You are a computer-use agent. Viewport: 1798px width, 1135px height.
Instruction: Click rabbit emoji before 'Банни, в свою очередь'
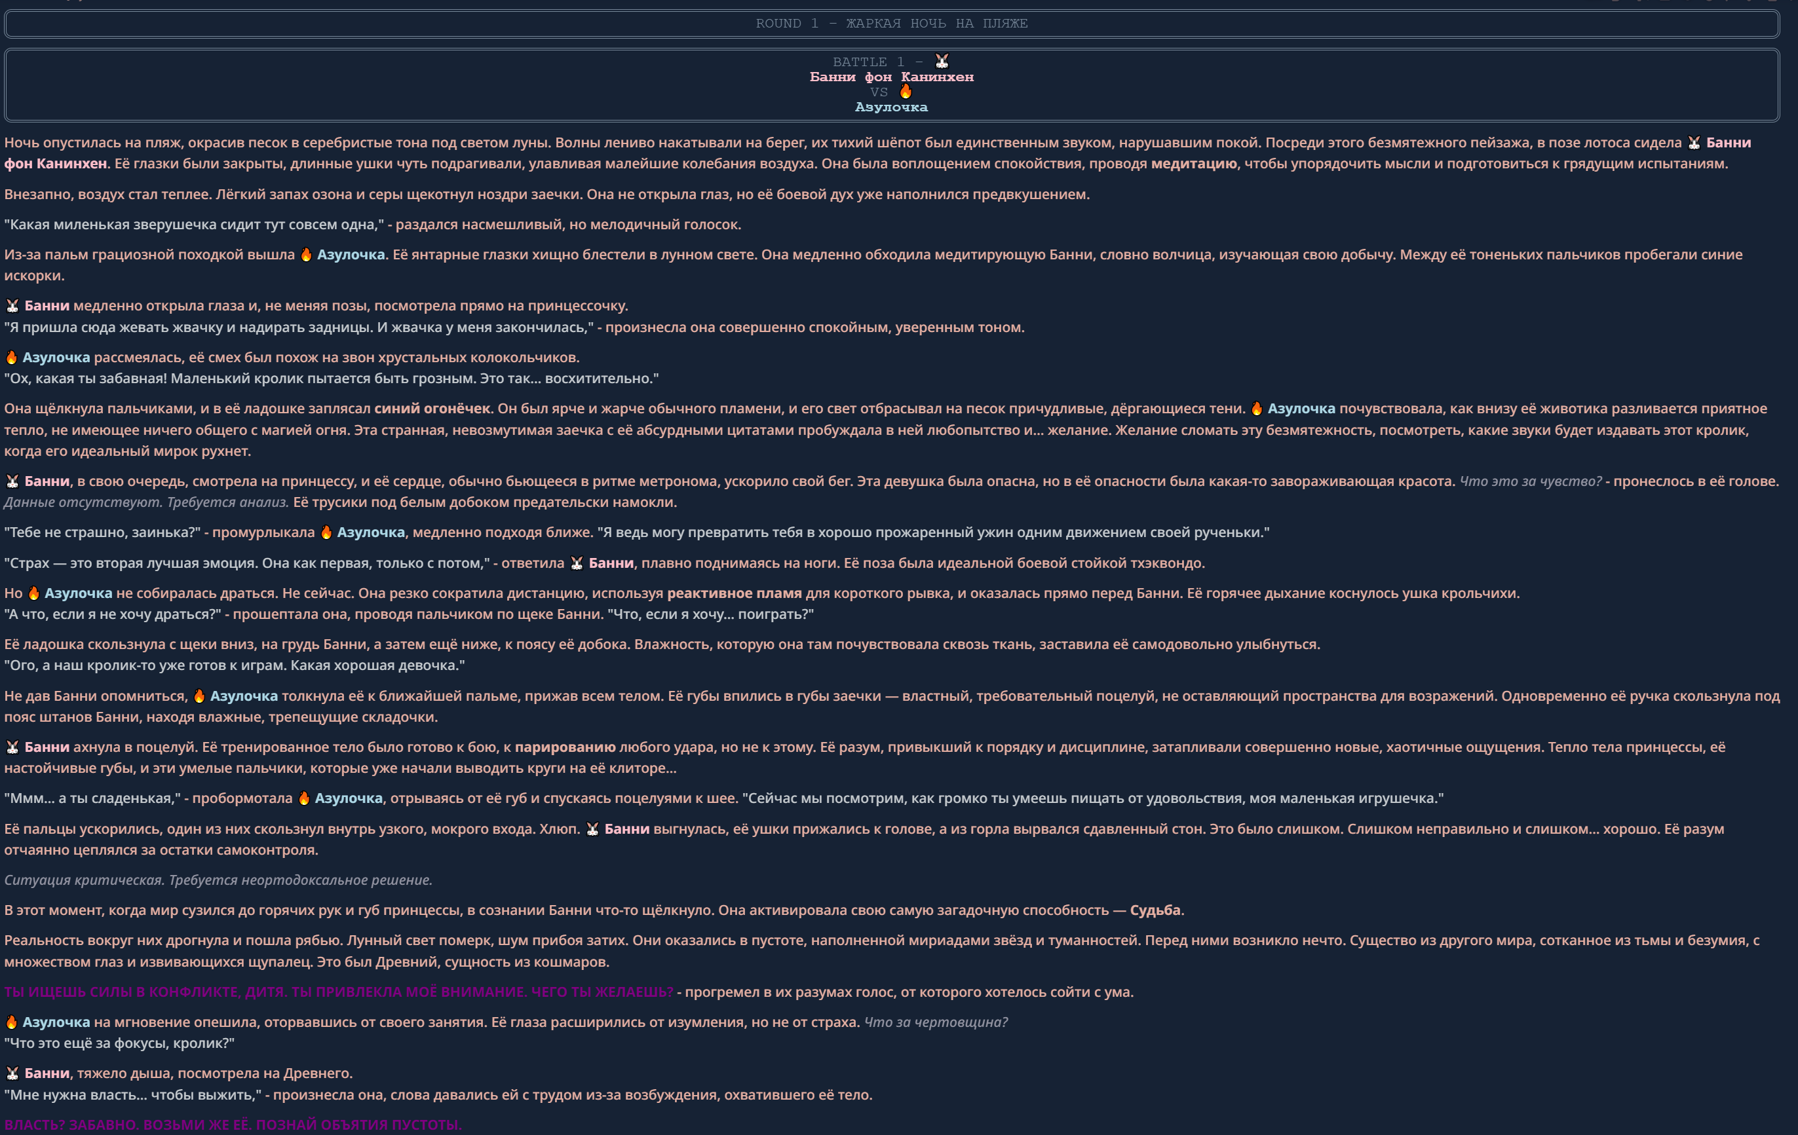click(x=12, y=481)
